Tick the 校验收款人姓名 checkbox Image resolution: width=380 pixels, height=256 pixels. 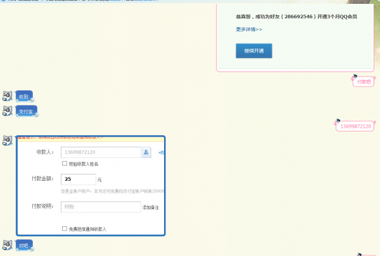[x=65, y=163]
